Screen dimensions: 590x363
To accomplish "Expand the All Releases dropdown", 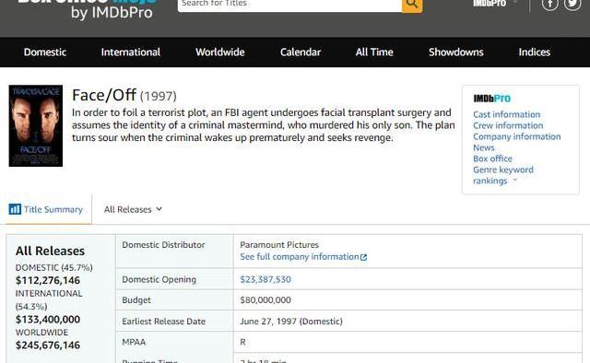I will pyautogui.click(x=133, y=209).
